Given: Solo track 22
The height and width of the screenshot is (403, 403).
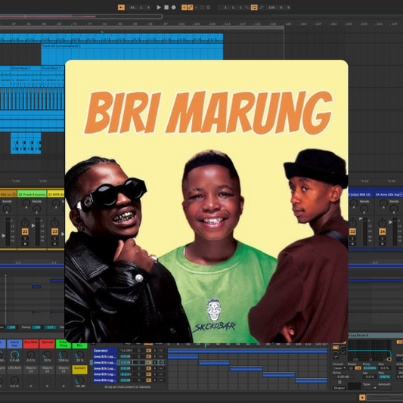Looking at the screenshot, I should (x=25, y=238).
